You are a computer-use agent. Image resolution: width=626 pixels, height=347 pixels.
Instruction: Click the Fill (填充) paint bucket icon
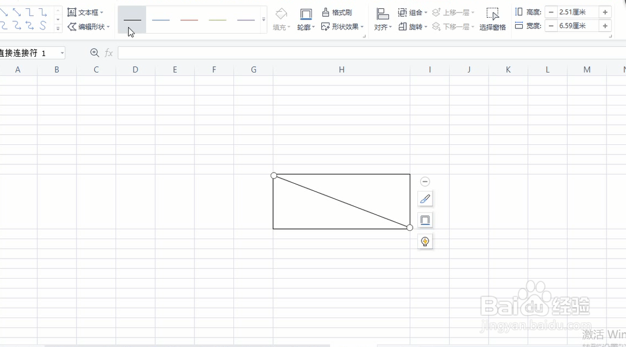pos(281,14)
